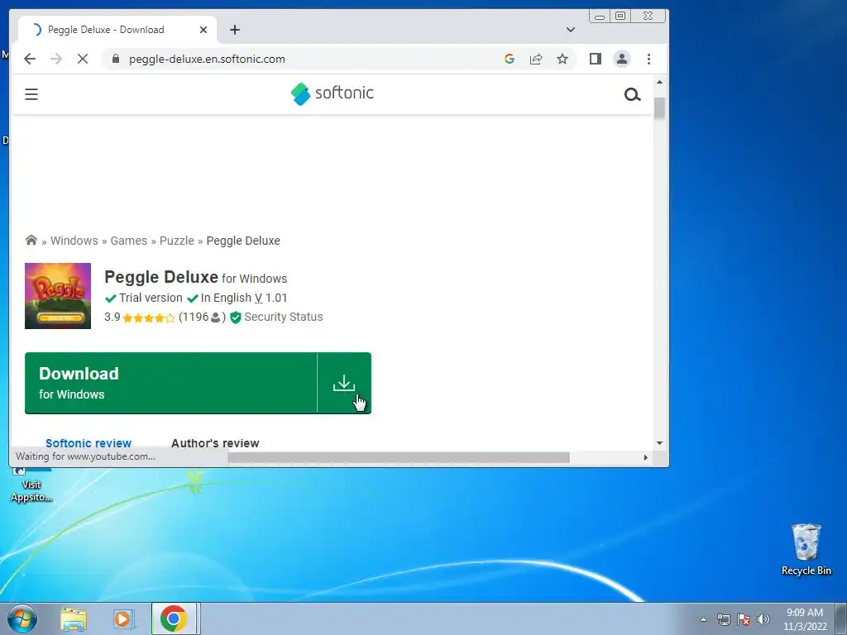The image size is (847, 635).
Task: Click the V 1.01 version text
Action: [270, 298]
